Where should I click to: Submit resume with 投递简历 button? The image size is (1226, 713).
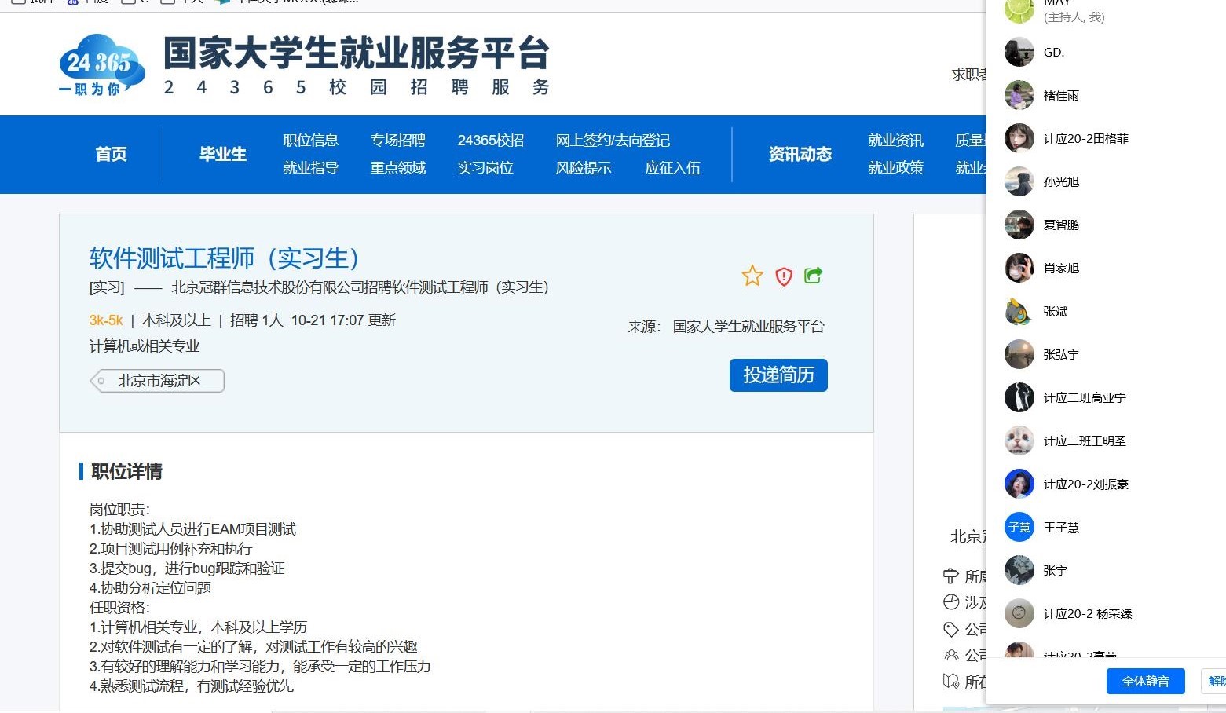(x=778, y=375)
